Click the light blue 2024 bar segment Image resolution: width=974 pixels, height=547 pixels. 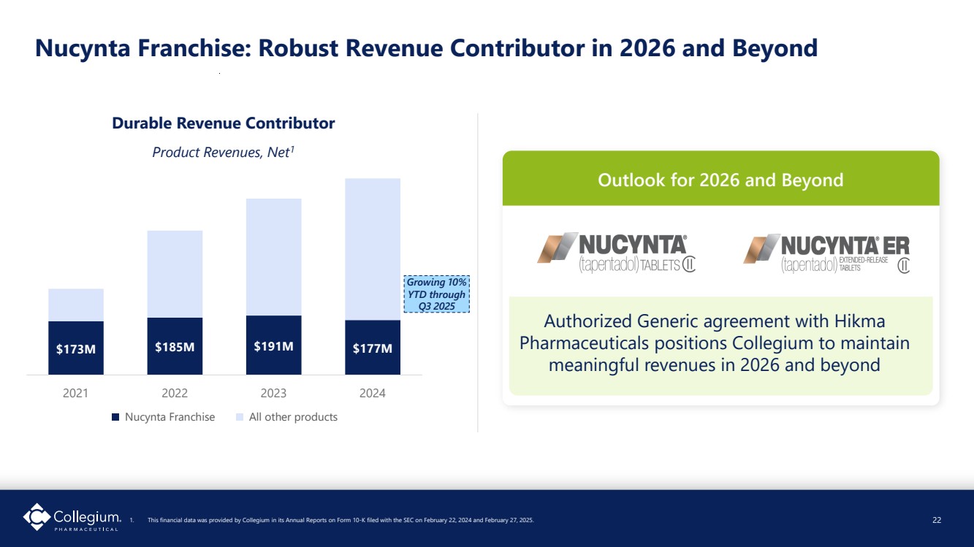[x=373, y=248]
